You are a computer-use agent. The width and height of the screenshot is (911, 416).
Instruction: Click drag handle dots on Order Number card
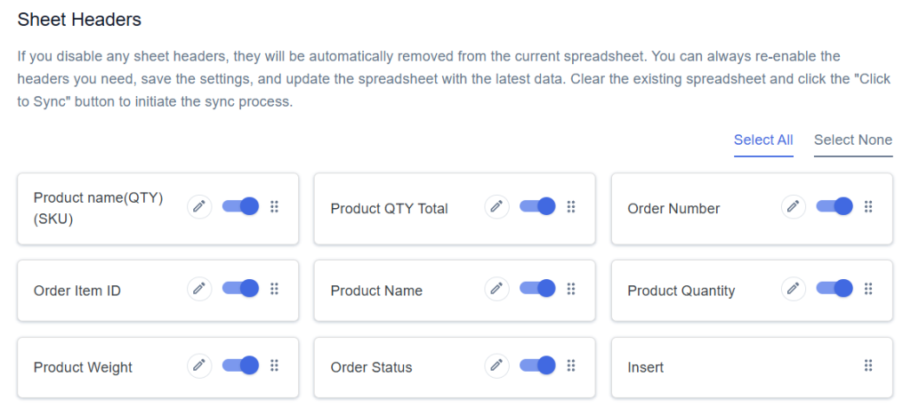tap(868, 206)
